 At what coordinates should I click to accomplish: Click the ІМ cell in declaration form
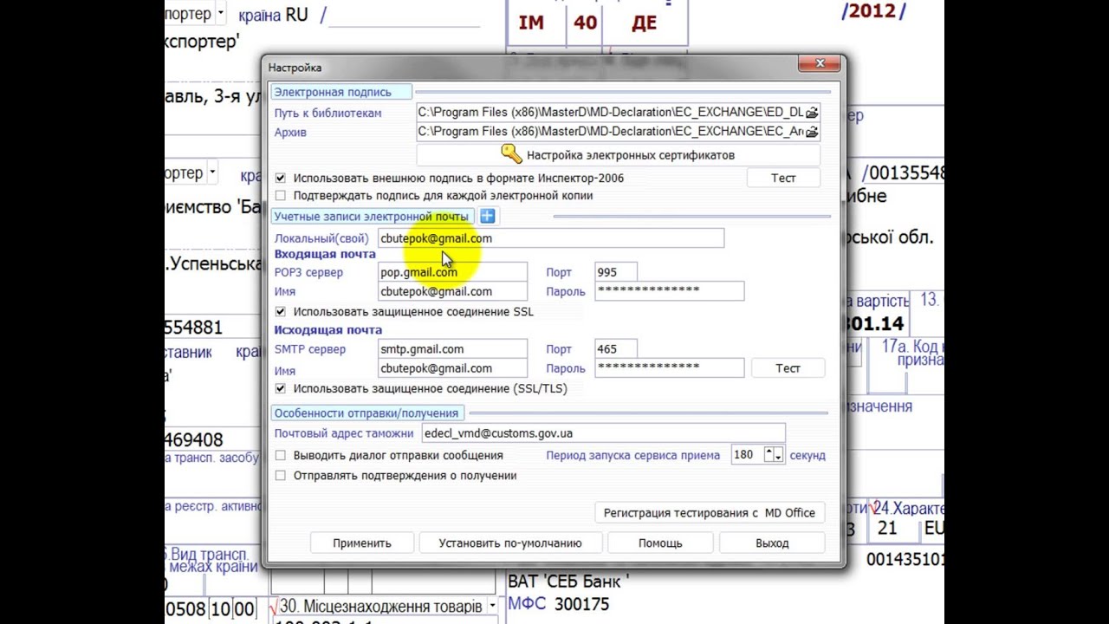click(x=531, y=23)
